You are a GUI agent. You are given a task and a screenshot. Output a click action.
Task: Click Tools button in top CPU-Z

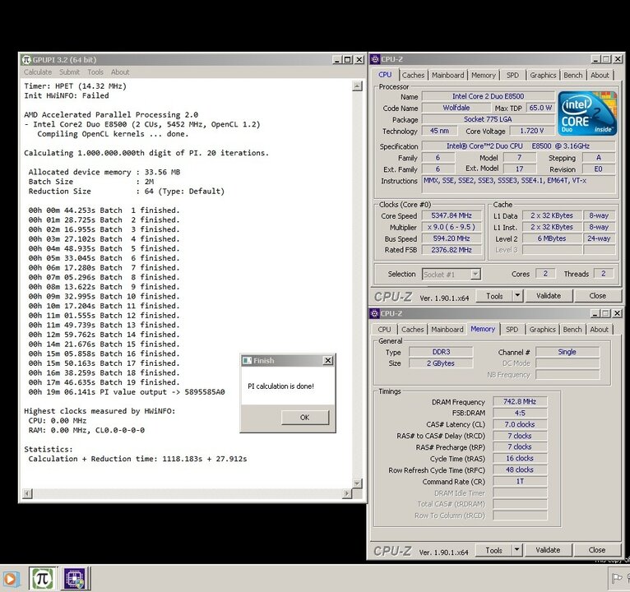click(494, 296)
